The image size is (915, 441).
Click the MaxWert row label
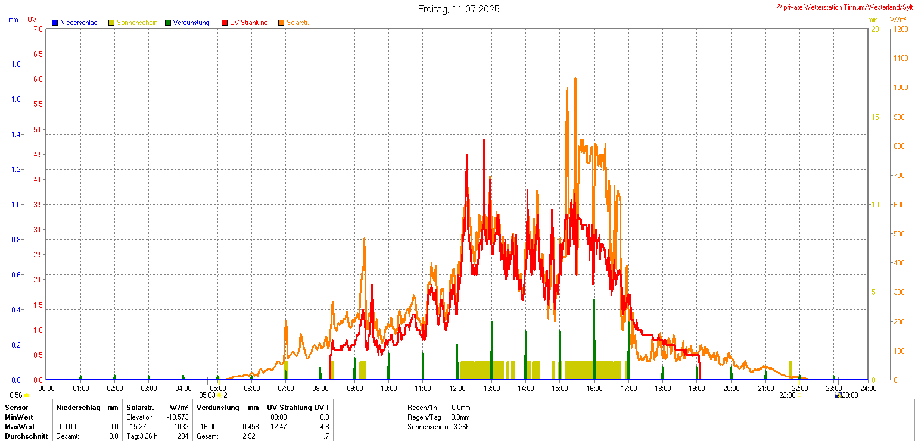click(x=20, y=427)
